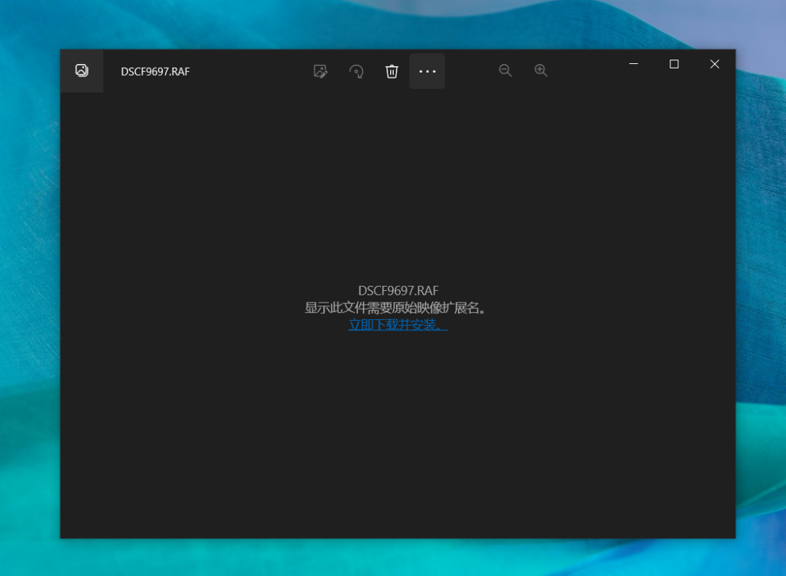Viewport: 786px width, 576px height.
Task: Click the 显示此文件需要原始映像扩展名 message text
Action: coord(397,308)
